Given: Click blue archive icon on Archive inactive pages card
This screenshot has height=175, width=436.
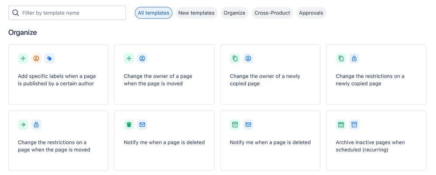Looking at the screenshot, I should pos(354,125).
